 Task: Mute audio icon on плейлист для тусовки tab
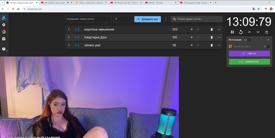(68, 3)
